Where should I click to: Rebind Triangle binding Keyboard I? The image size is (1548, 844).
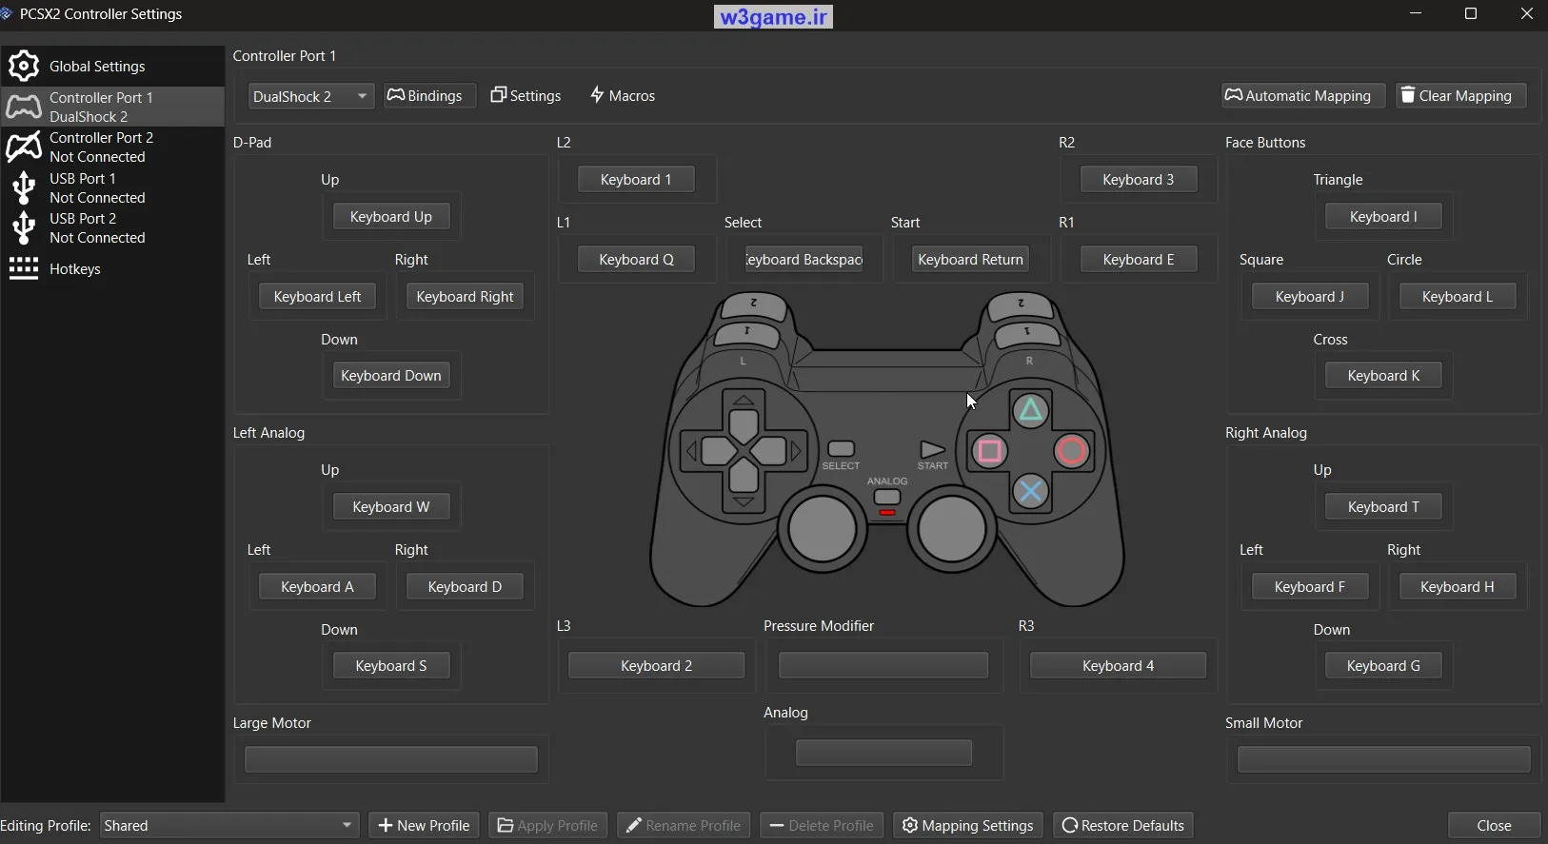1383,216
